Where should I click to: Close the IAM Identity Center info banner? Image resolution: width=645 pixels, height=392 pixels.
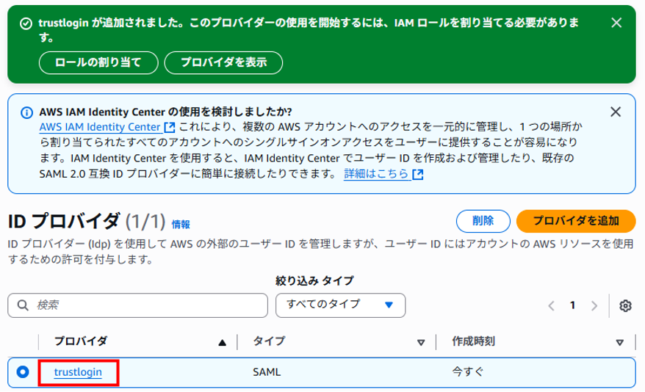(x=616, y=112)
